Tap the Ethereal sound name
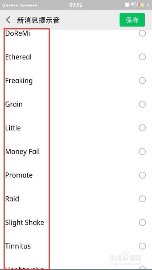The image size is (152, 270). point(18,57)
